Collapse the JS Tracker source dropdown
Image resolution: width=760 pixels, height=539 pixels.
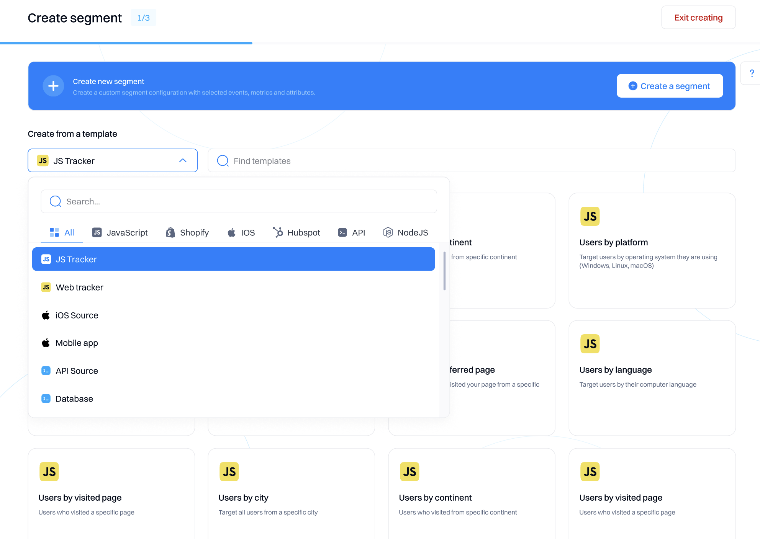tap(183, 161)
